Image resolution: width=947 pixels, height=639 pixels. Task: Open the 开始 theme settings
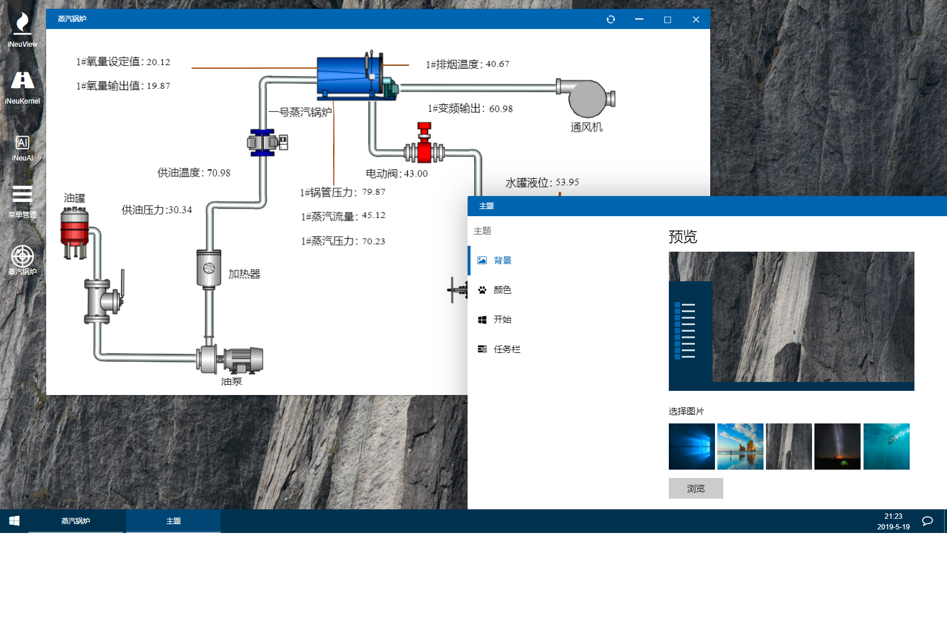click(502, 320)
